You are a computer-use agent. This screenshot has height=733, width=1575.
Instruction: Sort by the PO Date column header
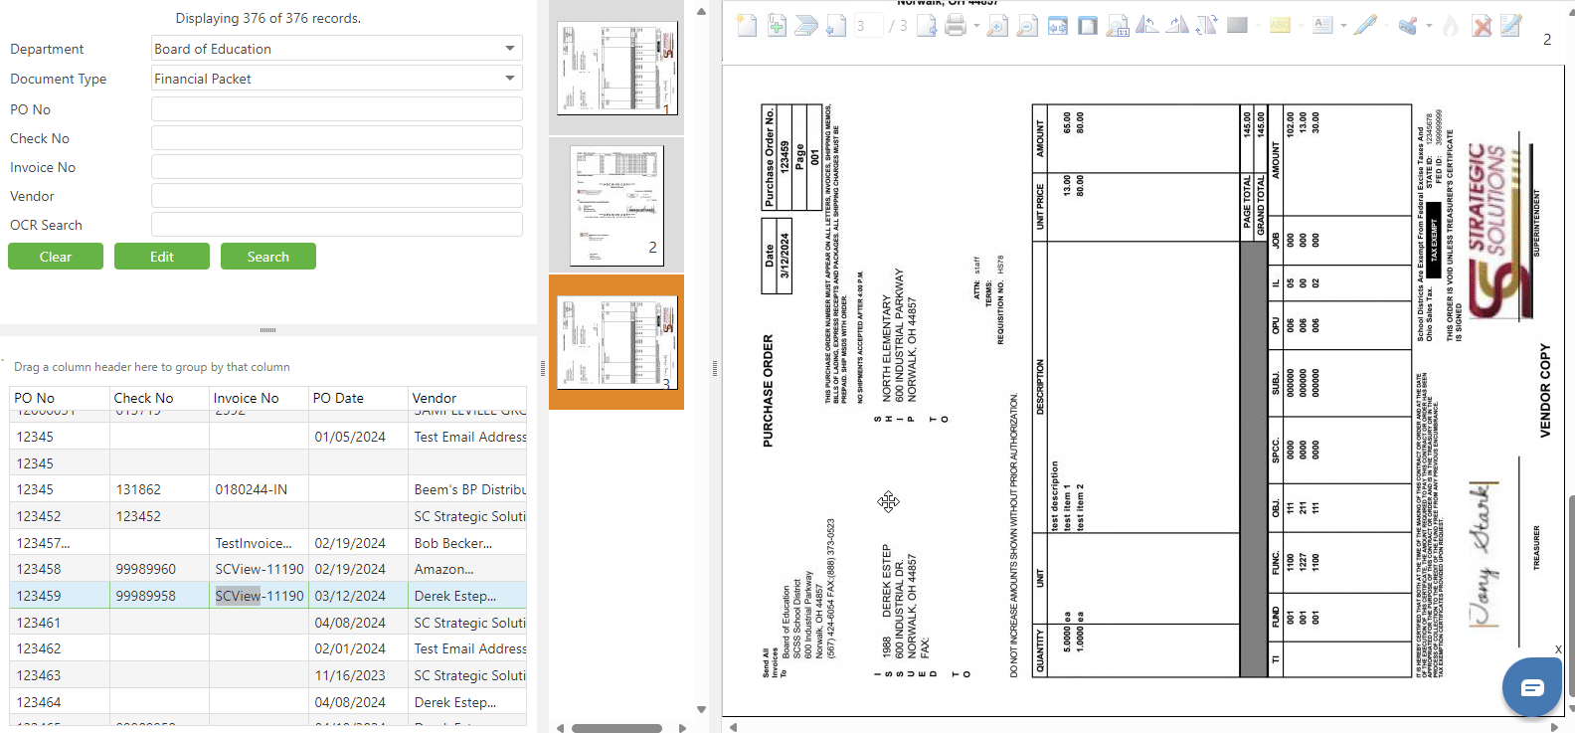[x=358, y=398]
